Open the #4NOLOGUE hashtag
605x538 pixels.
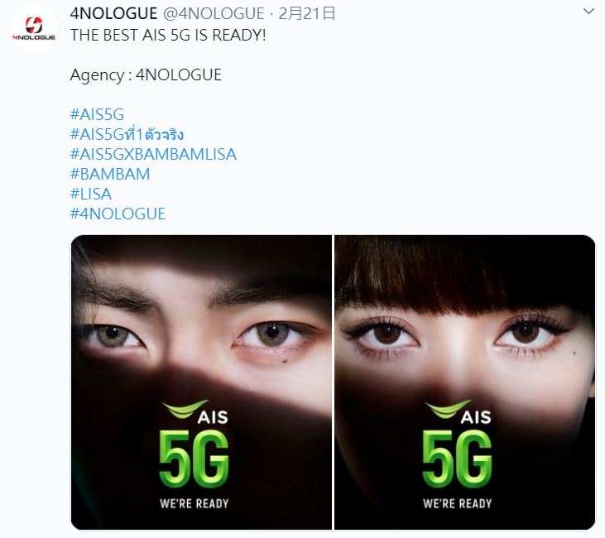118,214
